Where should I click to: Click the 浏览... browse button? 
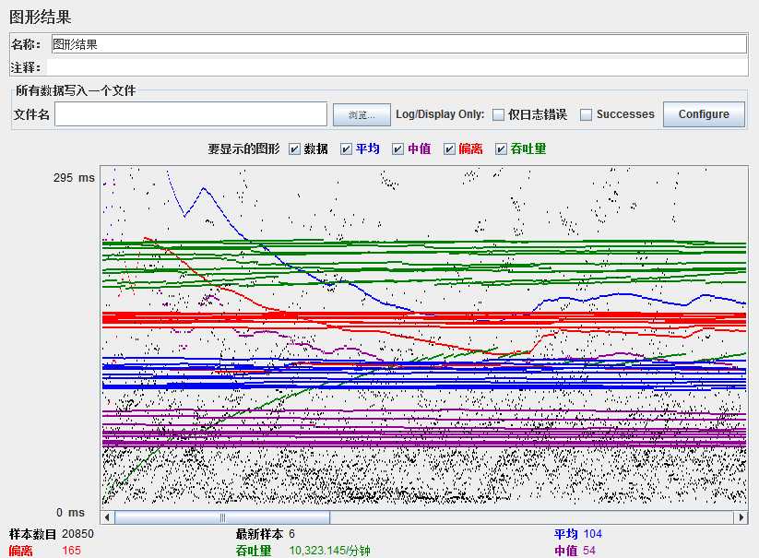362,114
